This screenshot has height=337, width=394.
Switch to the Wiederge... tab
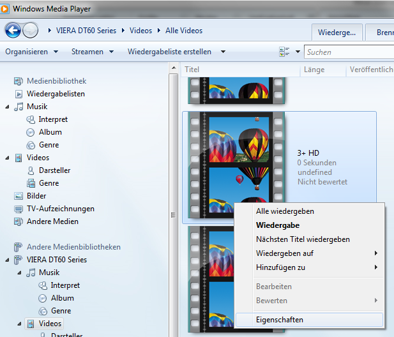coord(337,33)
